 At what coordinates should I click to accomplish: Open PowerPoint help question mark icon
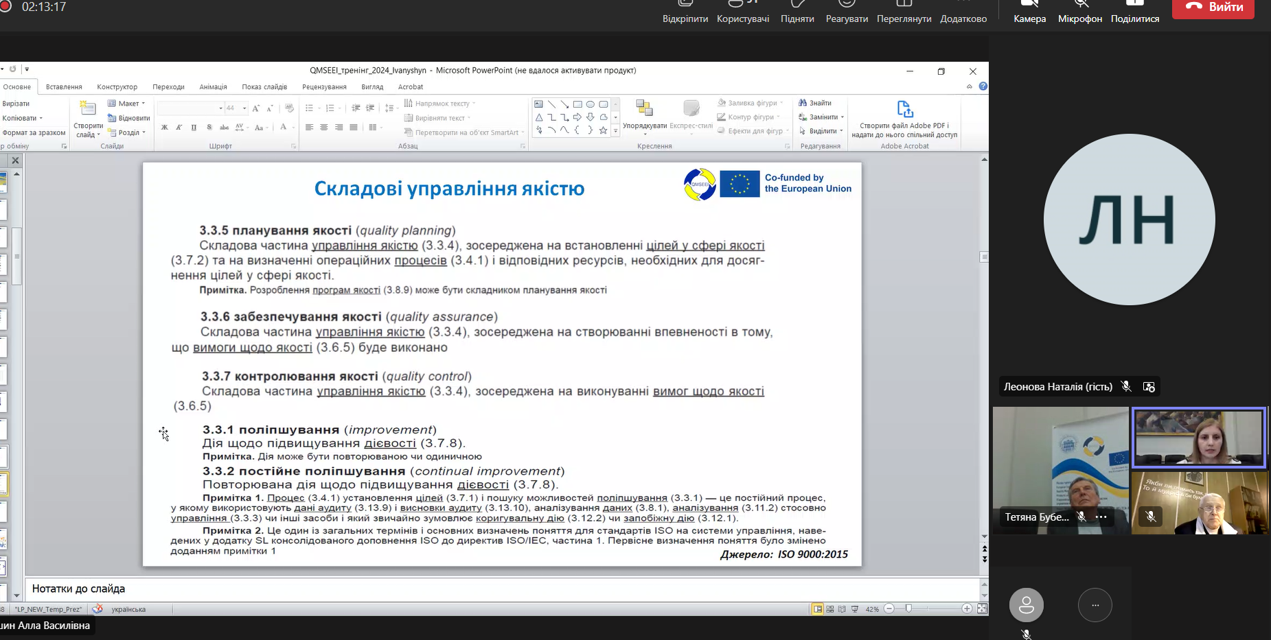(x=983, y=86)
